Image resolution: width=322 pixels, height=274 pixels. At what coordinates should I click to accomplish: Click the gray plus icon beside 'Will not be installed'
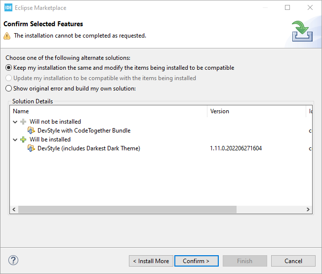(x=23, y=122)
